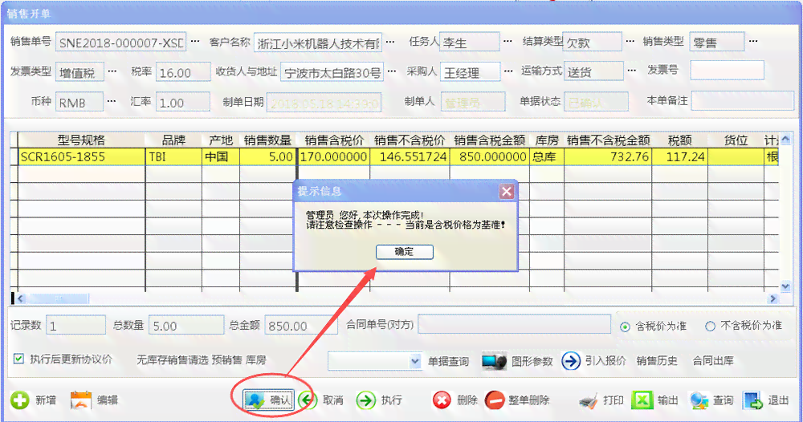Toggle 执行后更新协议价 checkbox
Viewport: 803px width, 422px height.
pos(18,359)
